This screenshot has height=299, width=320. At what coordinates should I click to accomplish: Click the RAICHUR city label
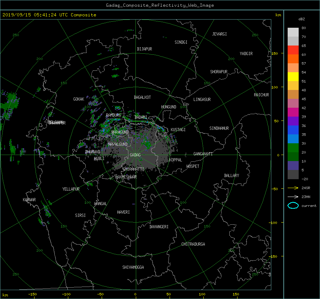(261, 95)
